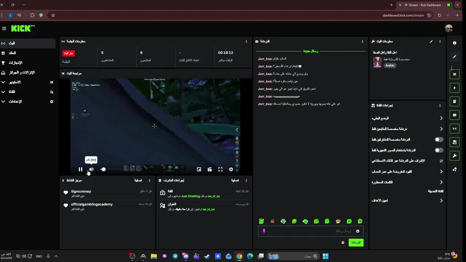Expand account age restrictions option
The height and width of the screenshot is (262, 466).
pyautogui.click(x=407, y=171)
